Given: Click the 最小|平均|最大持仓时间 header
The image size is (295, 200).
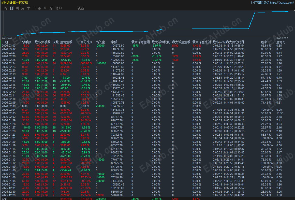Looking at the screenshot, I should [228, 42].
